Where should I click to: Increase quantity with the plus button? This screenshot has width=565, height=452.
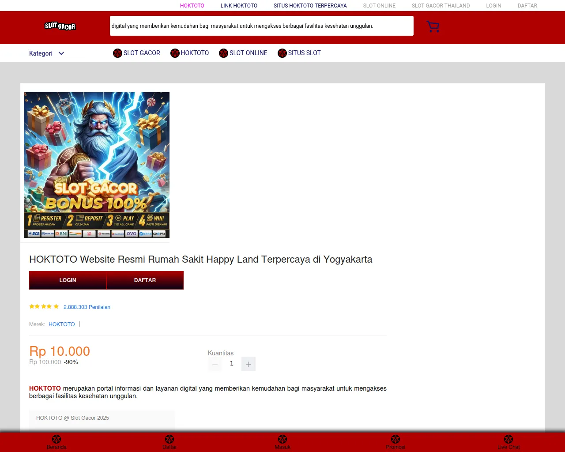coord(249,364)
